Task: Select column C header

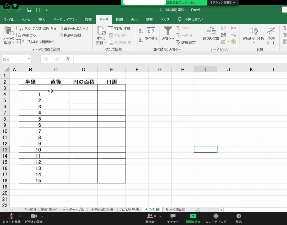Action: (x=56, y=69)
